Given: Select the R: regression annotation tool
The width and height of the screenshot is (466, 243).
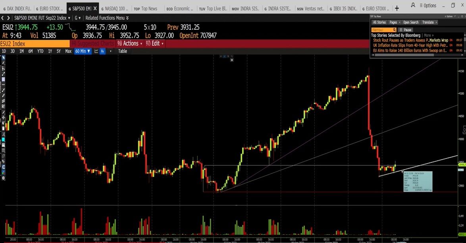Looking at the screenshot, I should pyautogui.click(x=3, y=106).
